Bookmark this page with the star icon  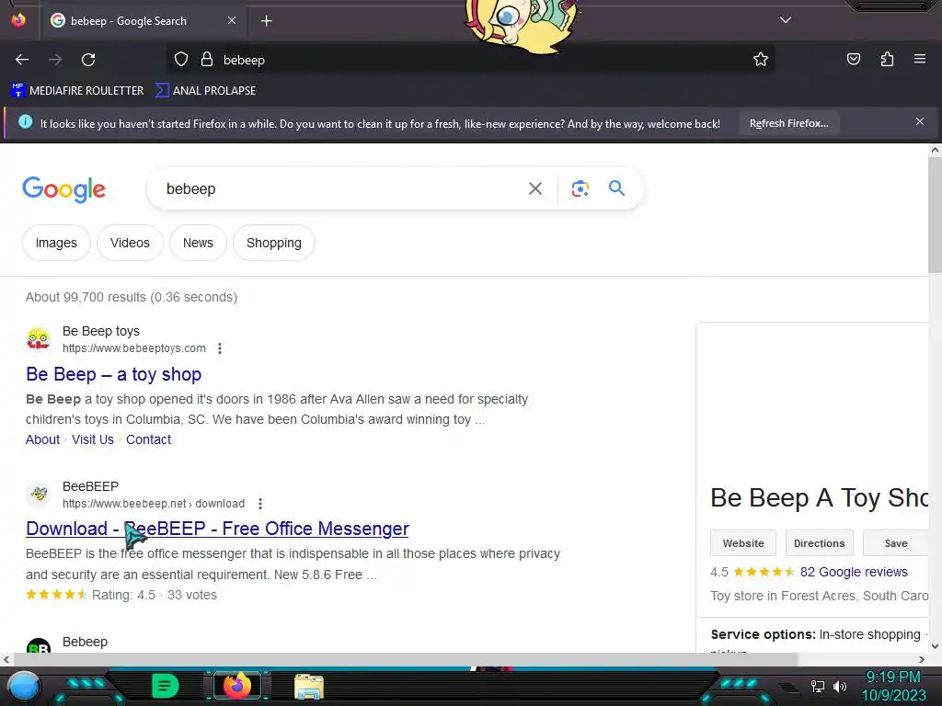coord(761,60)
